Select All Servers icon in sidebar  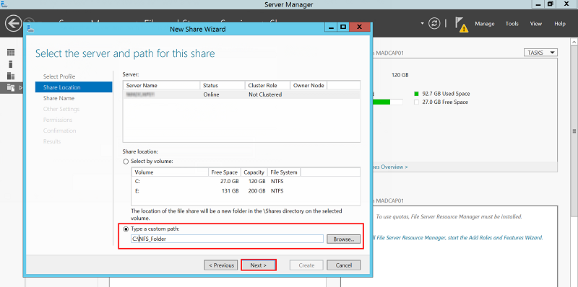11,76
